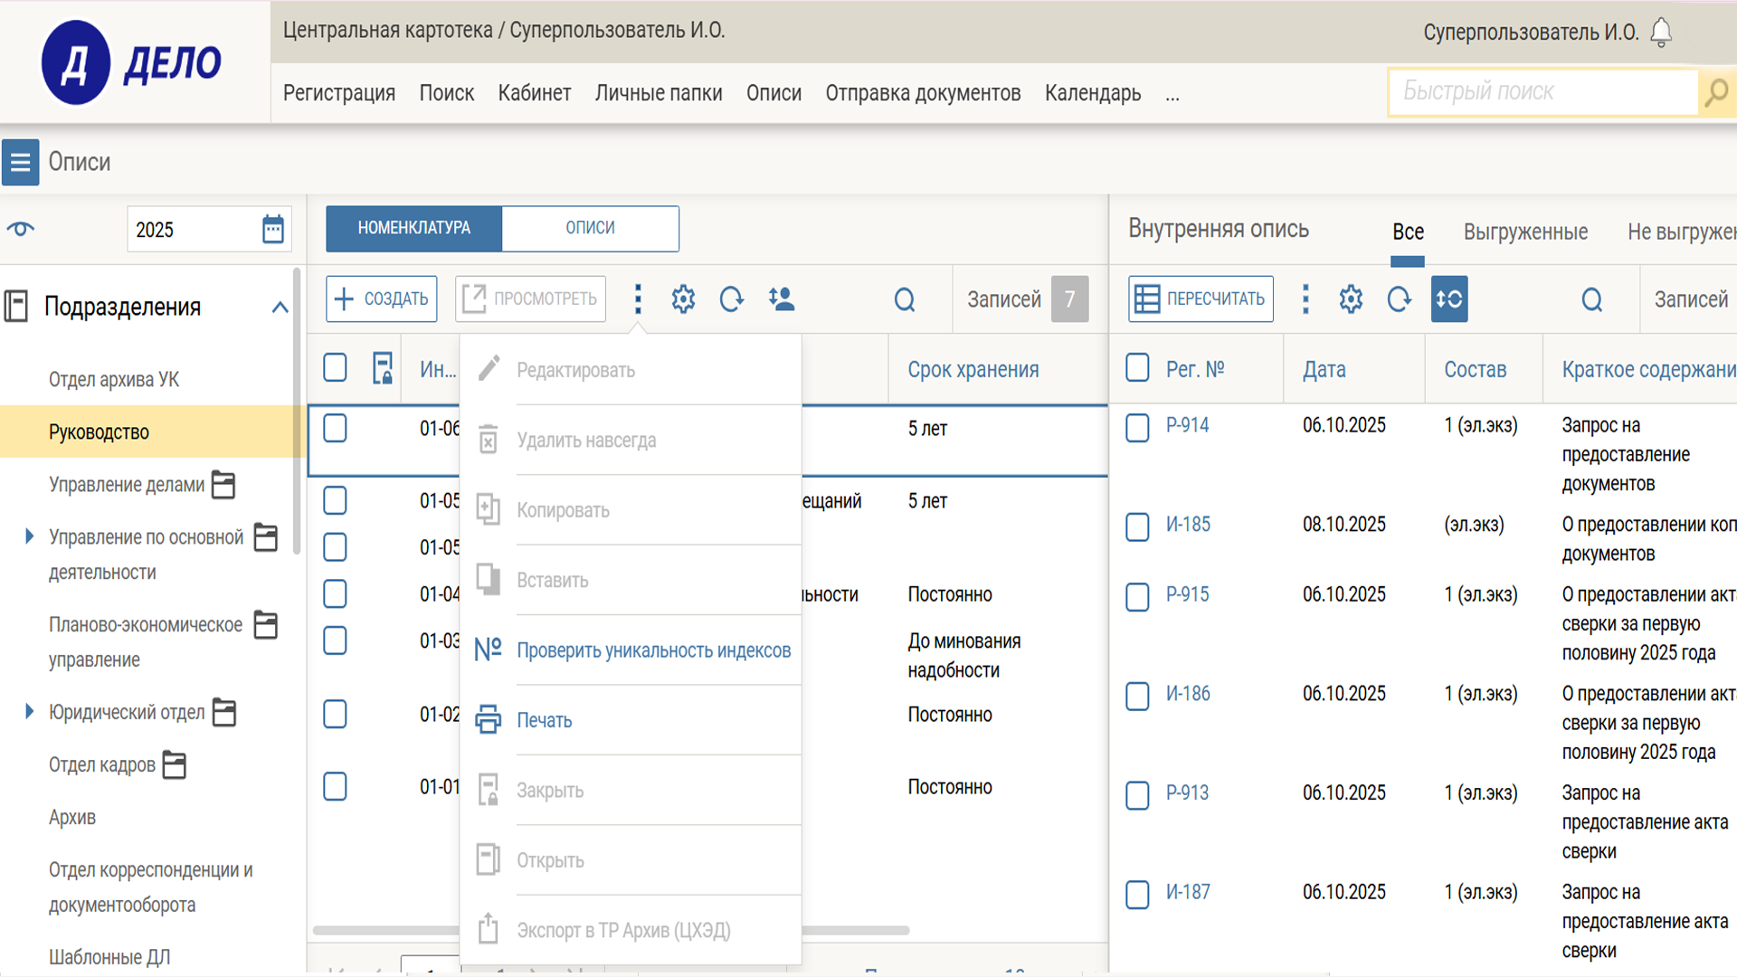This screenshot has width=1737, height=977.
Task: Refresh the nomenclature list
Action: (x=731, y=299)
